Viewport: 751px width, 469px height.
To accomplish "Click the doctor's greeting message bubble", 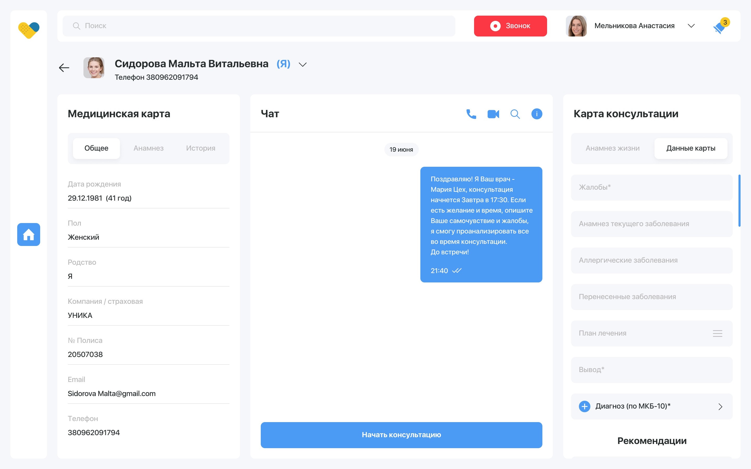I will click(481, 225).
